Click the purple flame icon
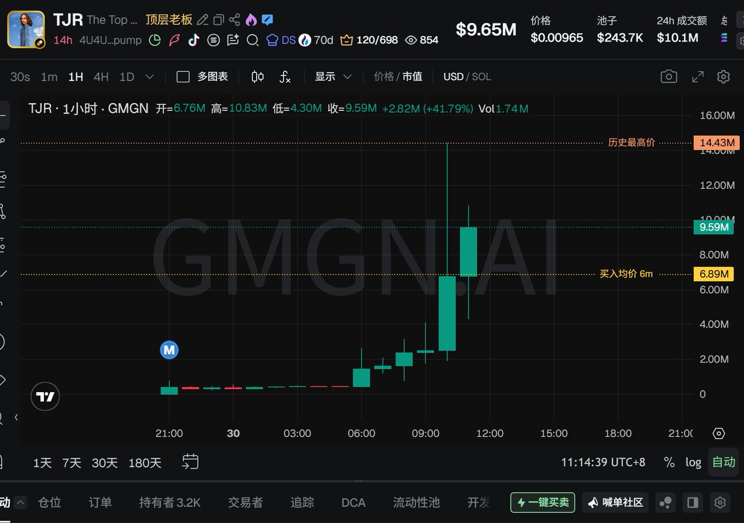 251,20
